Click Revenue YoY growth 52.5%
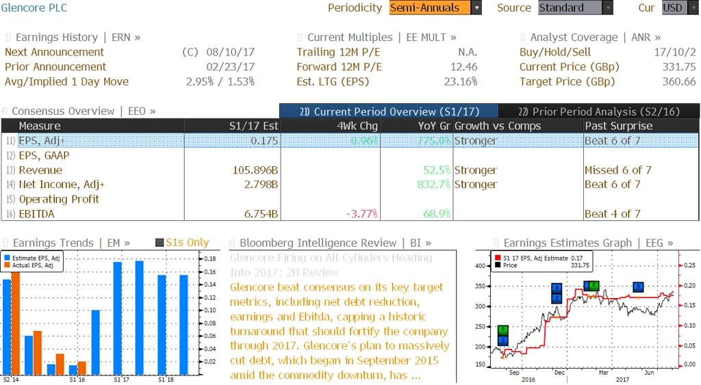Image resolution: width=701 pixels, height=385 pixels. click(437, 170)
